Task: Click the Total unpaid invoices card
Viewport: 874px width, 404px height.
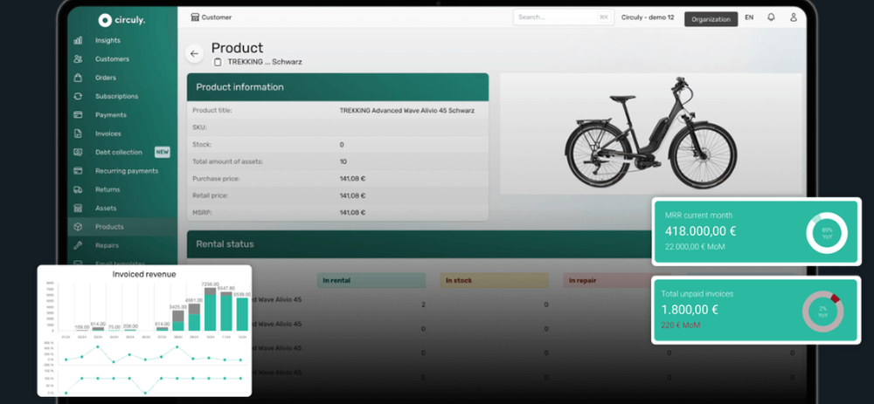Action: [756, 311]
